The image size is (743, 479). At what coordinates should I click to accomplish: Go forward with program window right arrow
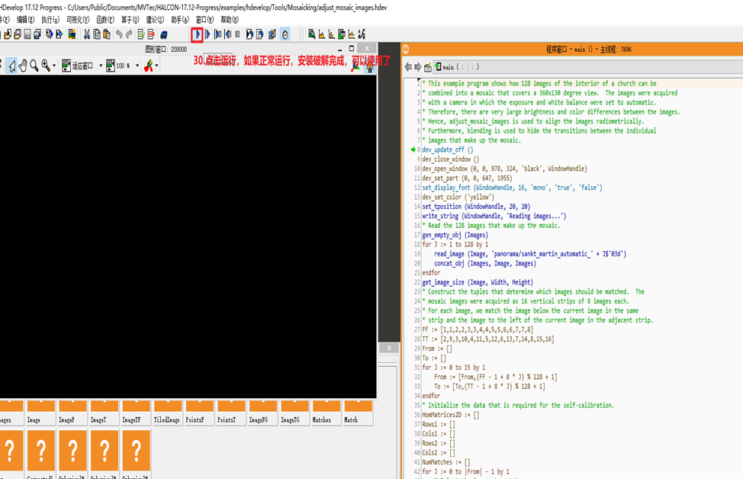[x=417, y=67]
